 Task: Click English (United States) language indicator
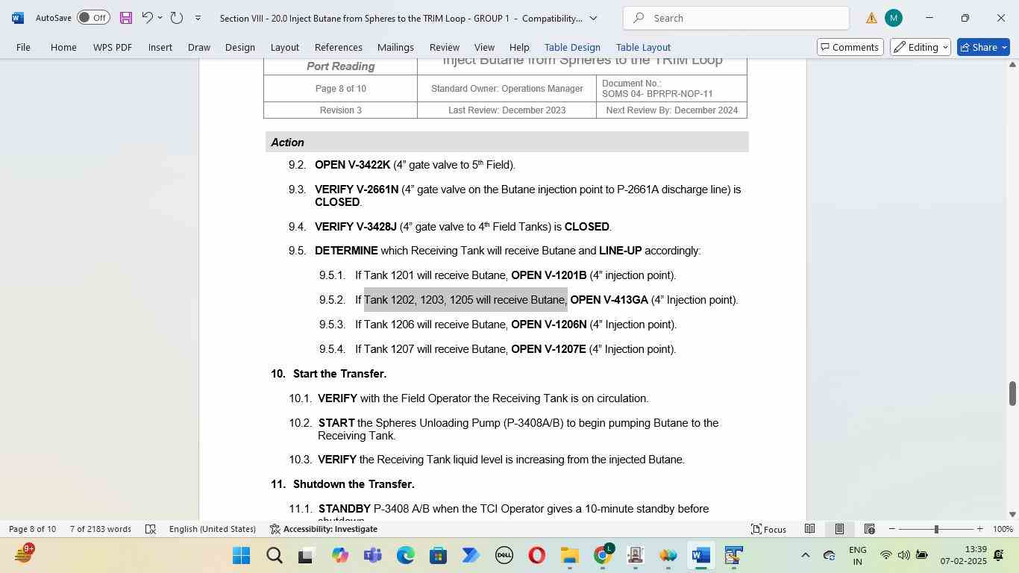click(212, 529)
